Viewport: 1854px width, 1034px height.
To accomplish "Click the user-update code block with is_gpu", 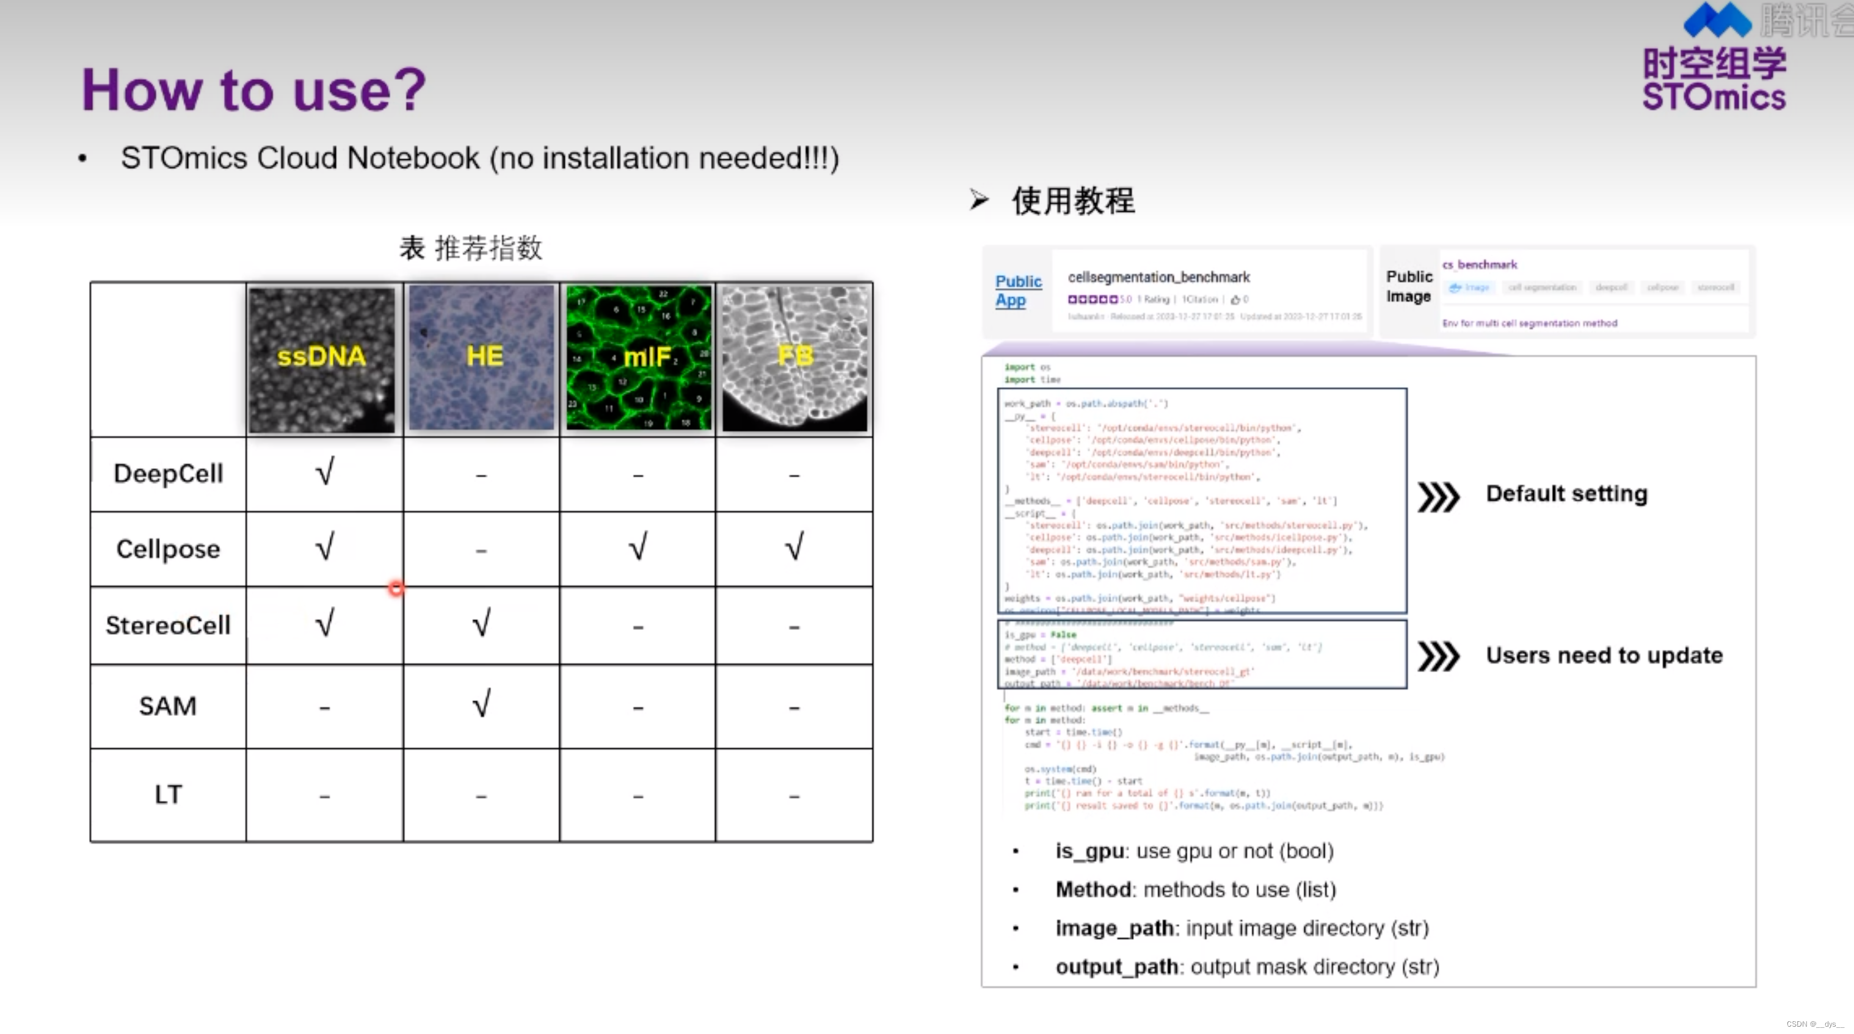I will [x=1202, y=655].
